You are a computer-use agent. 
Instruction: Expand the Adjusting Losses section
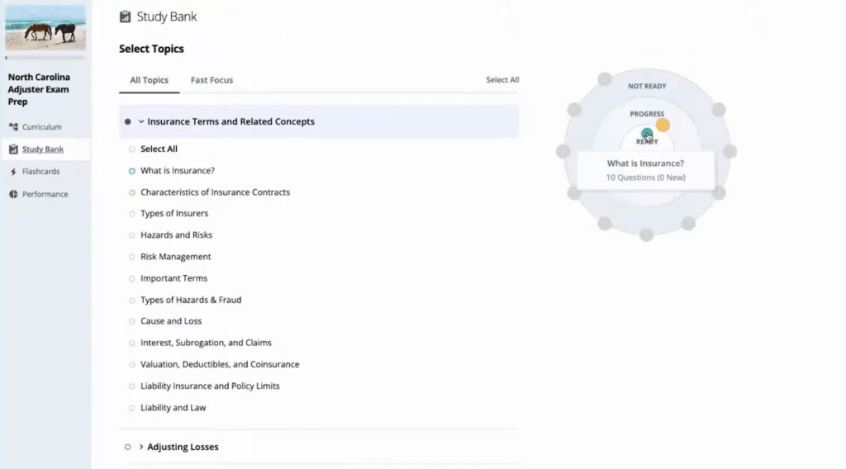click(x=141, y=447)
